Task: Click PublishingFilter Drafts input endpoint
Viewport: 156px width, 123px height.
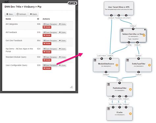Action: click(x=119, y=96)
